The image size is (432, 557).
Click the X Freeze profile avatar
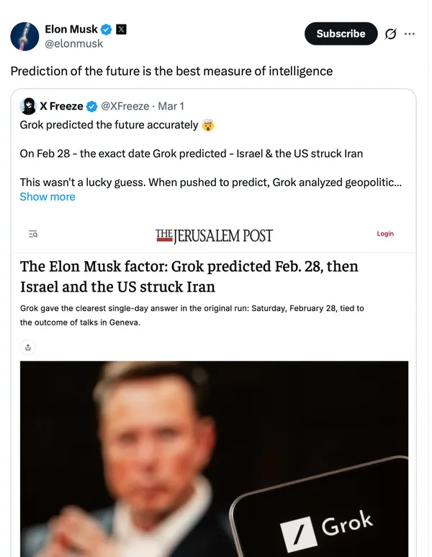pyautogui.click(x=28, y=106)
